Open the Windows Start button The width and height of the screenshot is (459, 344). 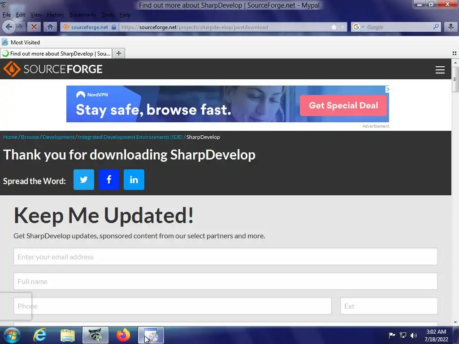(x=12, y=335)
